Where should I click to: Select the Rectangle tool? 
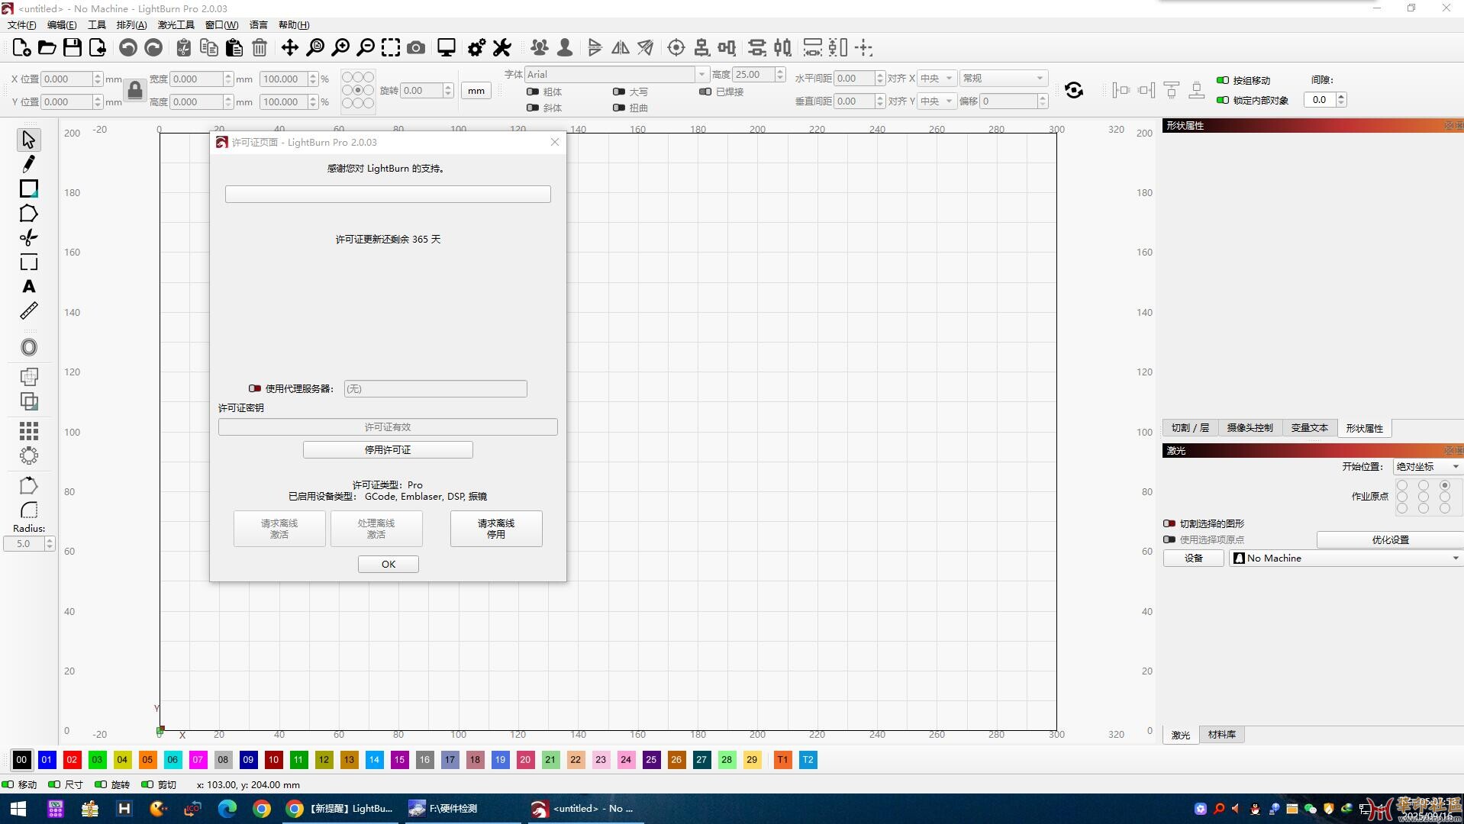(29, 188)
